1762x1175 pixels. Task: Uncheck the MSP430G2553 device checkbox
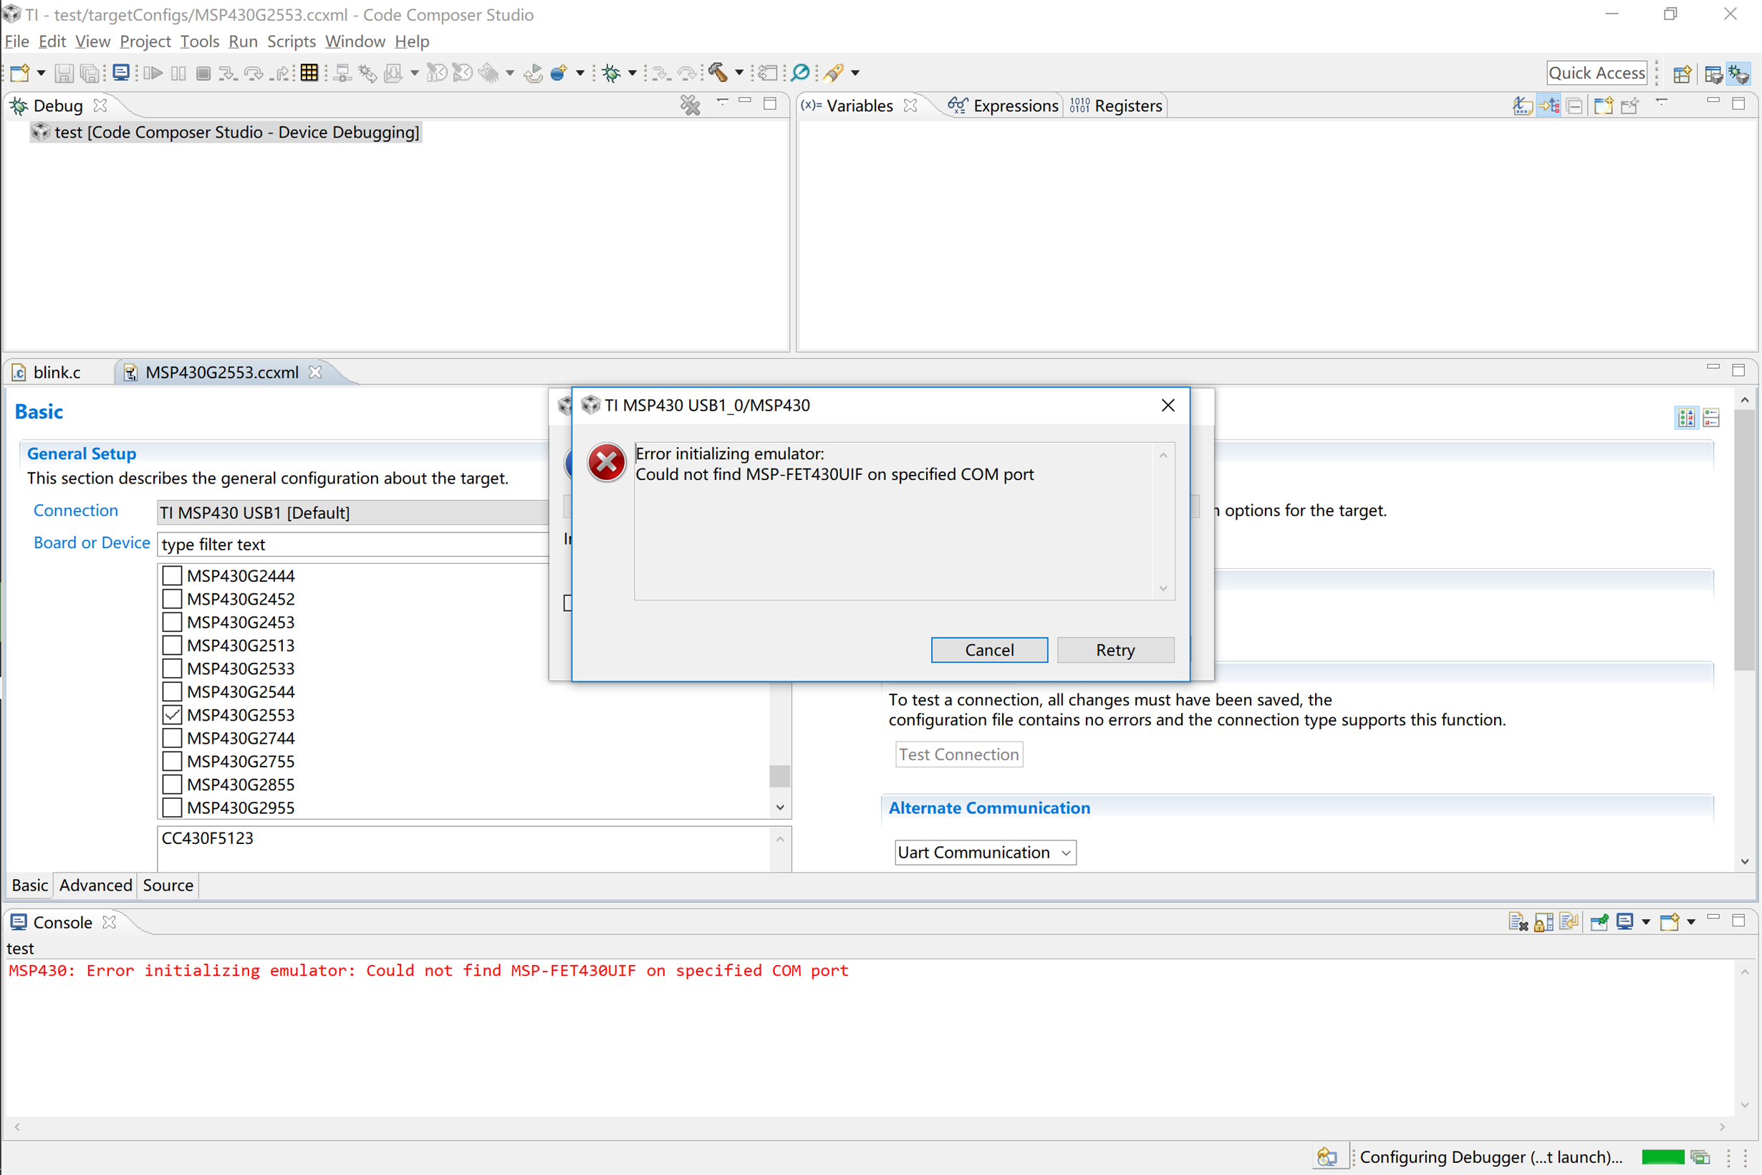(173, 715)
